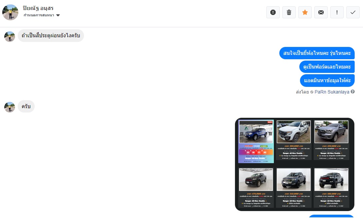
Task: Flag conversation with plain exclamation mark icon
Action: coord(337,12)
